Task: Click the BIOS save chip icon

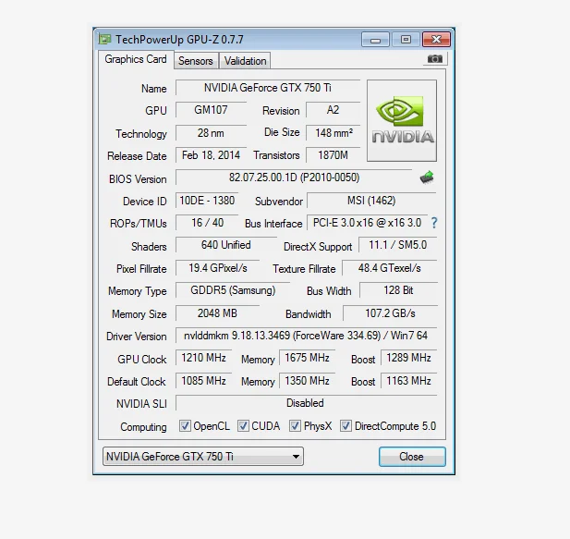Action: [x=427, y=178]
